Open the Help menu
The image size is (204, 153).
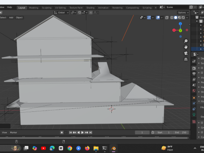(9, 7)
